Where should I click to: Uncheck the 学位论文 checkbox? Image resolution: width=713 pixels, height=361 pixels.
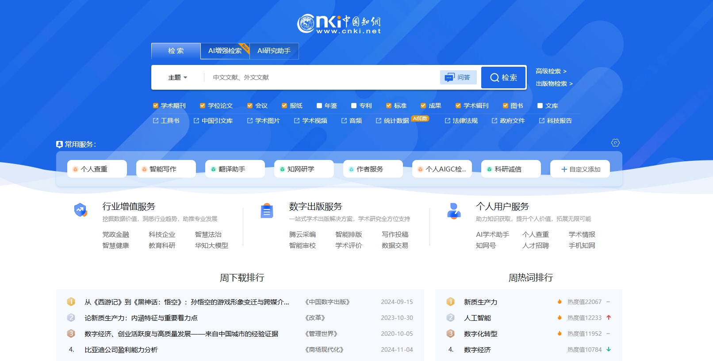(203, 106)
